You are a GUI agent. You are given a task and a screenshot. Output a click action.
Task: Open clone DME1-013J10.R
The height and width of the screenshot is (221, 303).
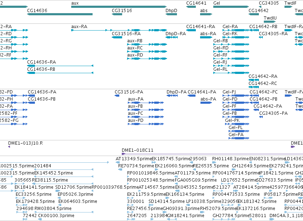[x=26, y=143]
